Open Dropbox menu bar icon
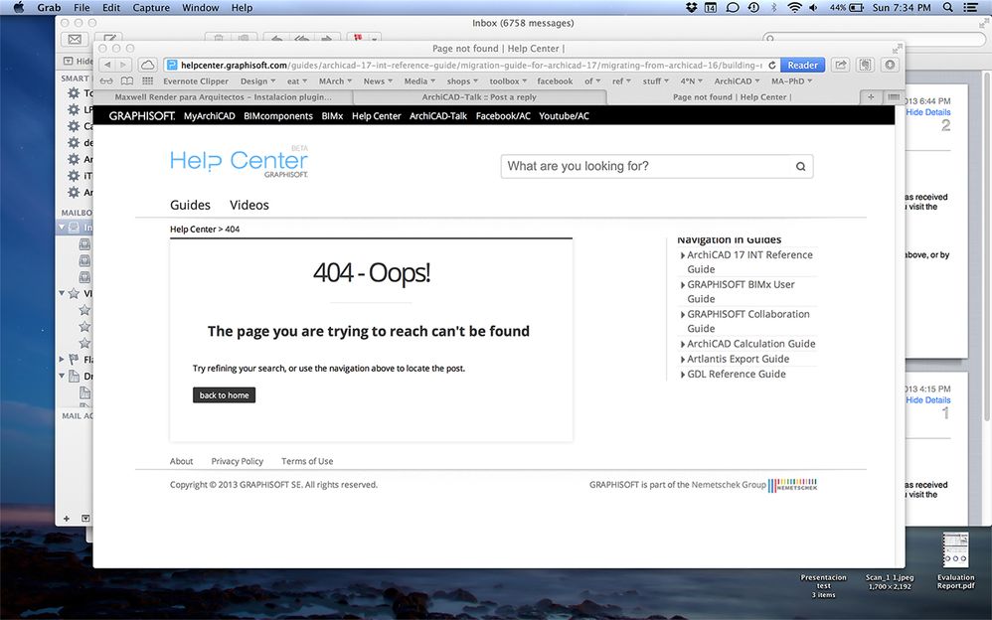This screenshot has height=620, width=992. (692, 8)
